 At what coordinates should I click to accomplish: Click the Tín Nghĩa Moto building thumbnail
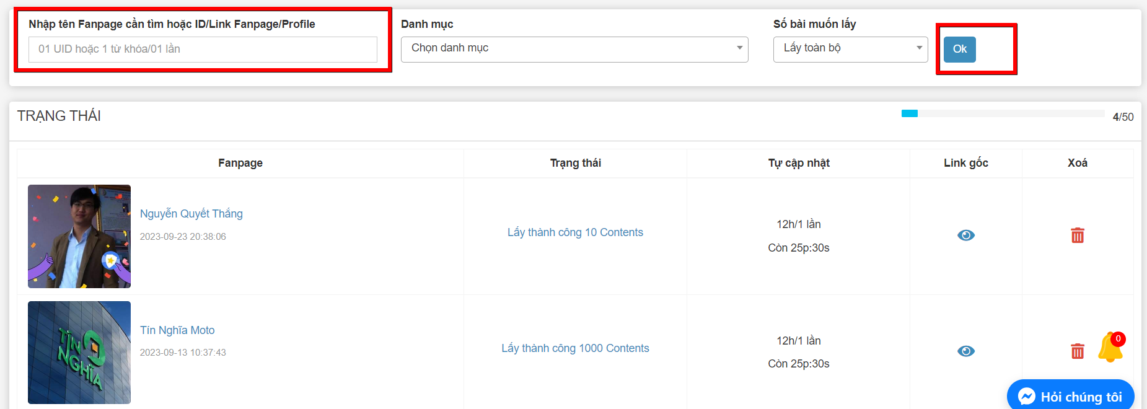pyautogui.click(x=79, y=353)
